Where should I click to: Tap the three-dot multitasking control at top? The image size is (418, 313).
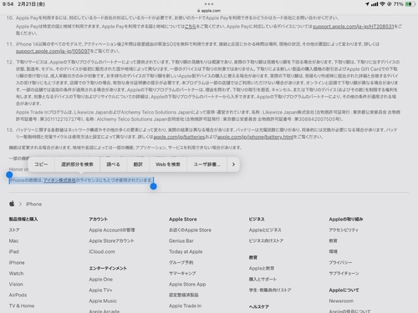point(209,4)
